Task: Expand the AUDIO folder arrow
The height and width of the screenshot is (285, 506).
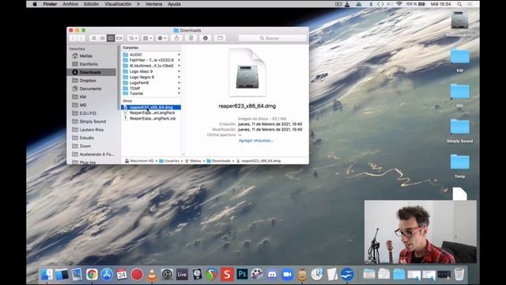Action: tap(179, 55)
